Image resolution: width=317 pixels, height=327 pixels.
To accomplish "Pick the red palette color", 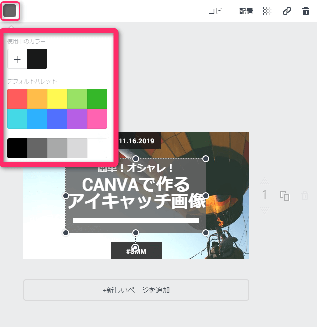I will click(x=17, y=99).
